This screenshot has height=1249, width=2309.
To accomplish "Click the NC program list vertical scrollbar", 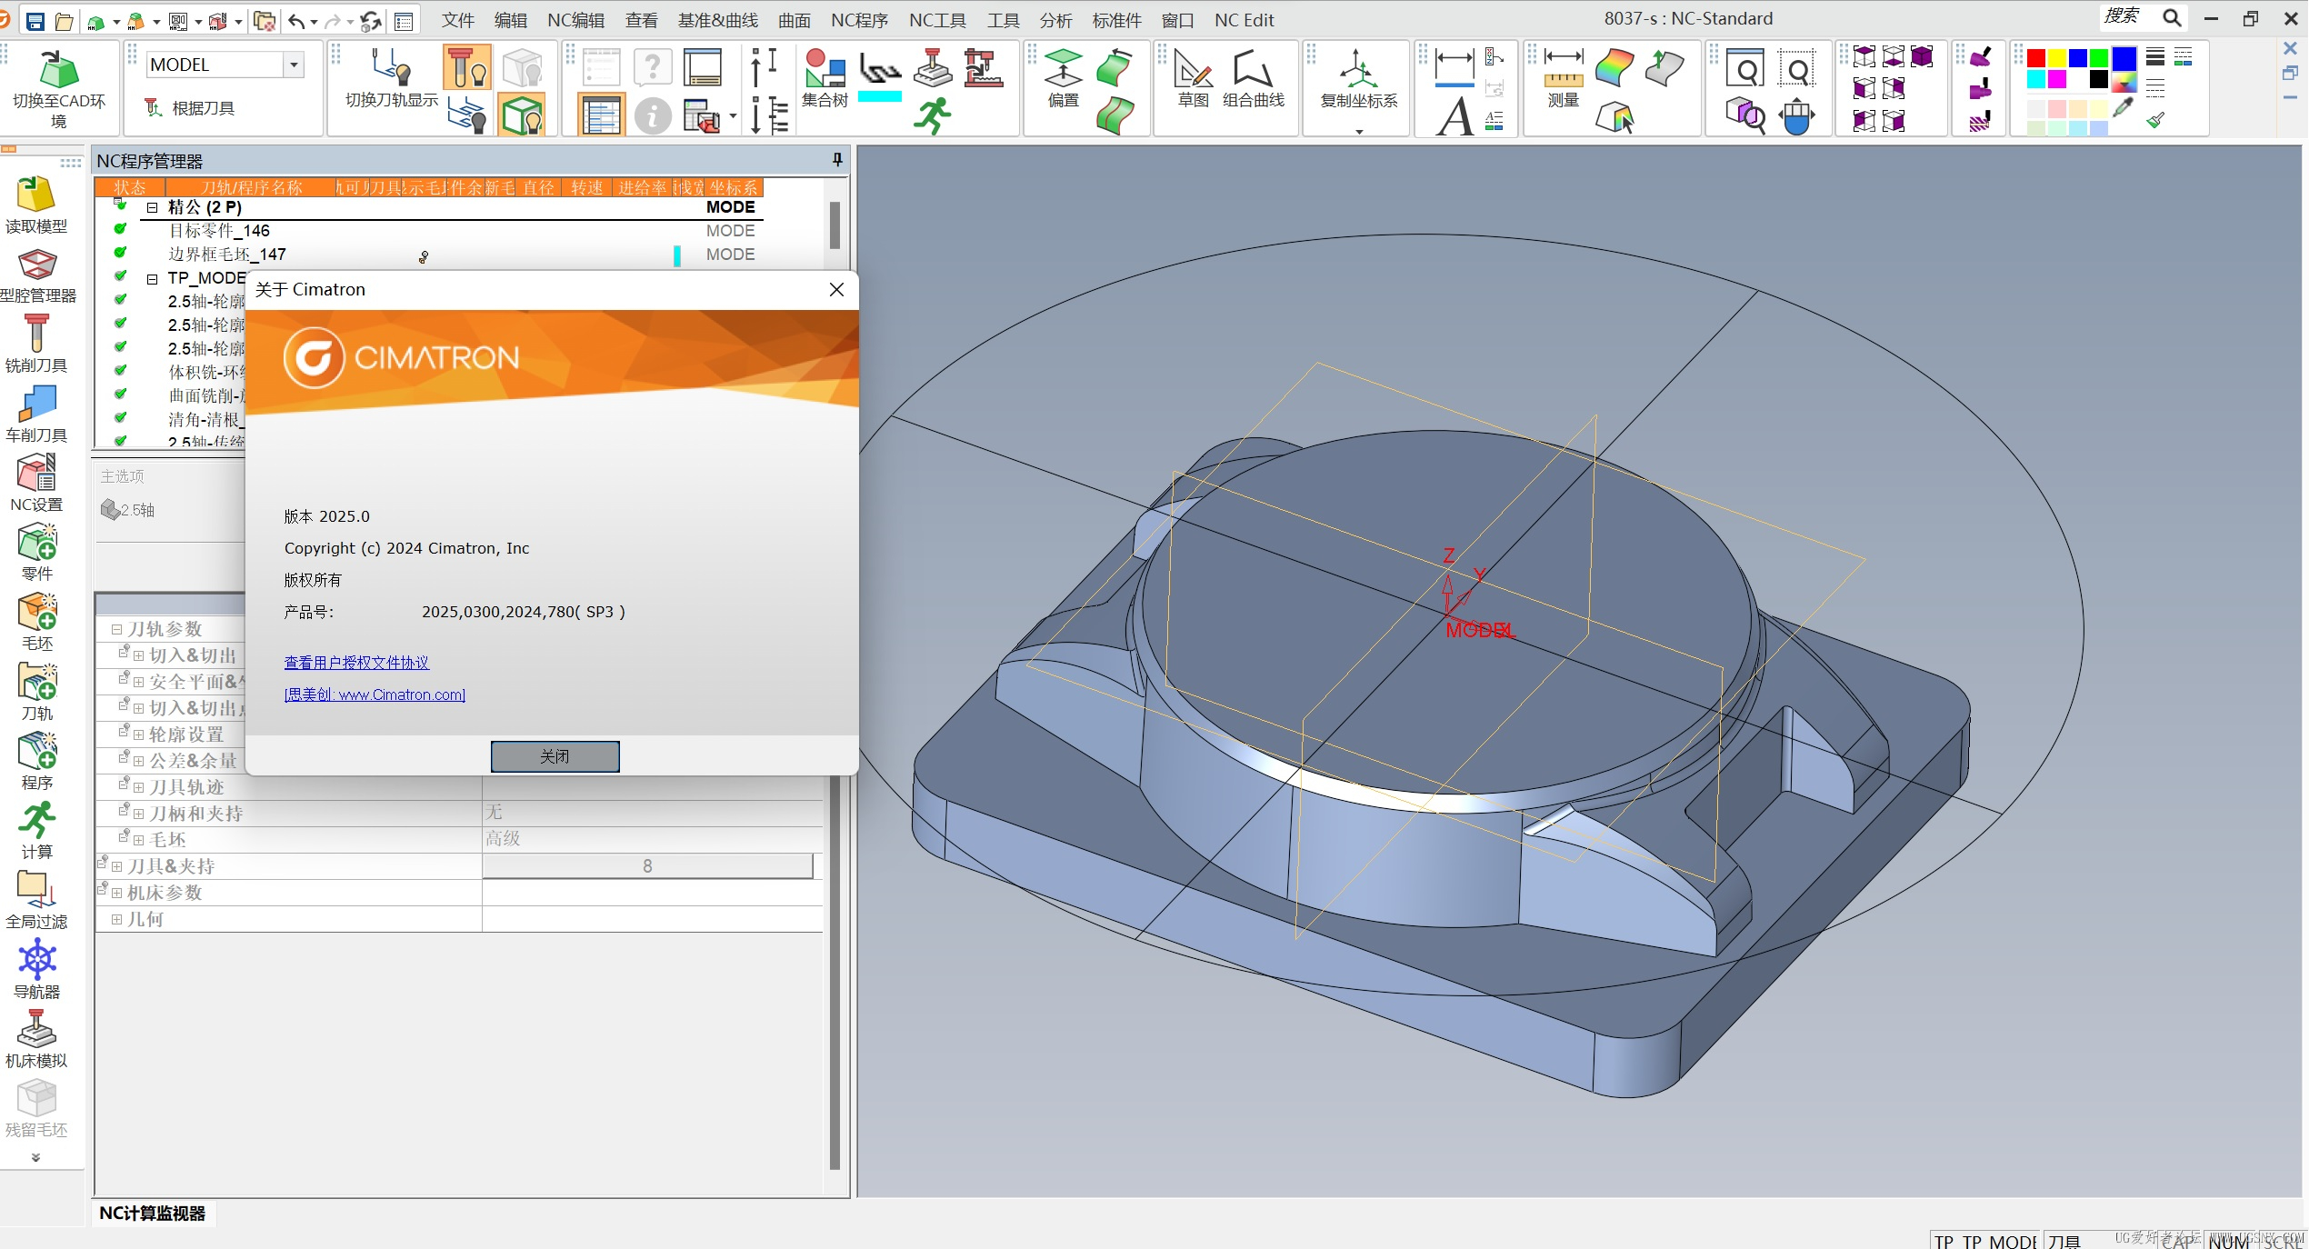I will 835,225.
